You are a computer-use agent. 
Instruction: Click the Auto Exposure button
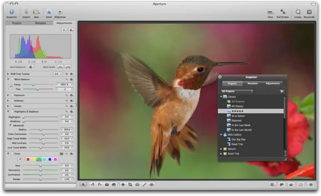tap(31, 67)
